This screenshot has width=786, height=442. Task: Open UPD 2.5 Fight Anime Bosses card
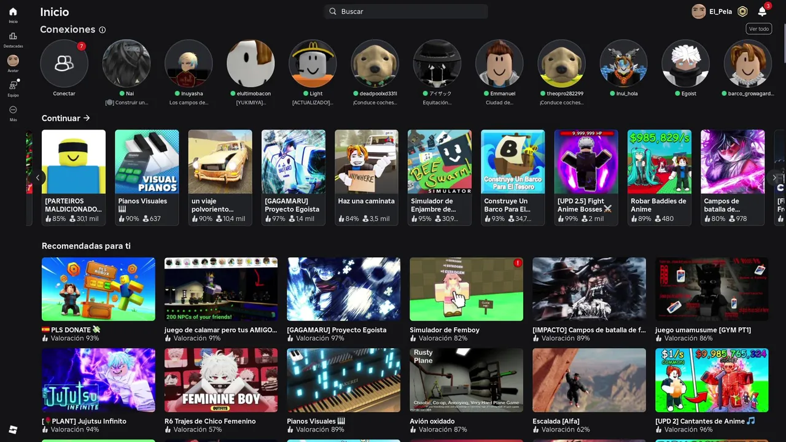click(586, 177)
